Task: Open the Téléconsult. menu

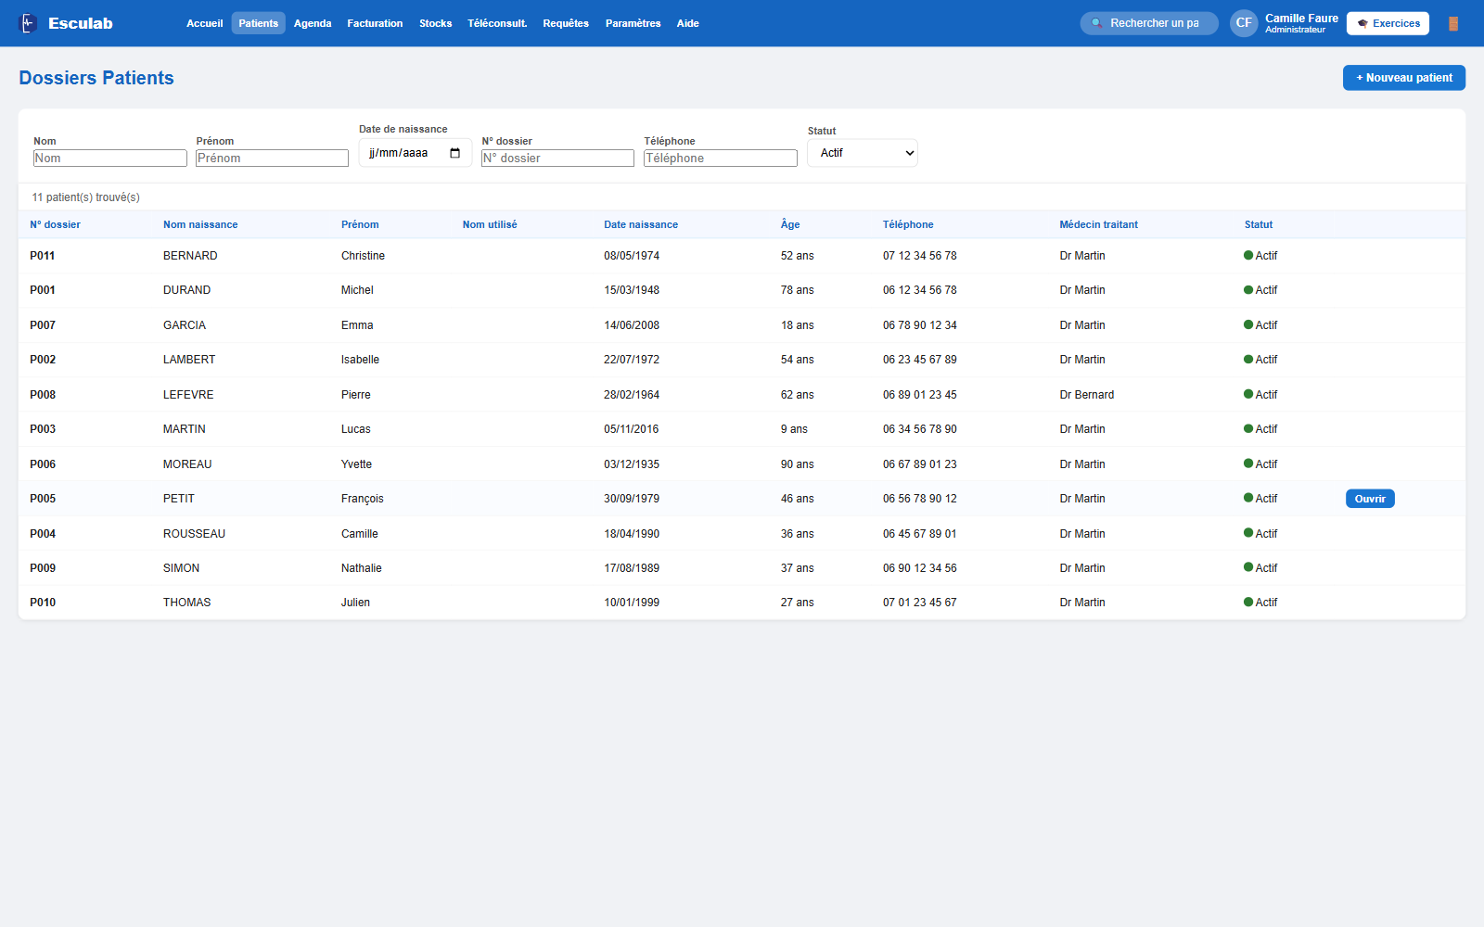Action: (497, 23)
